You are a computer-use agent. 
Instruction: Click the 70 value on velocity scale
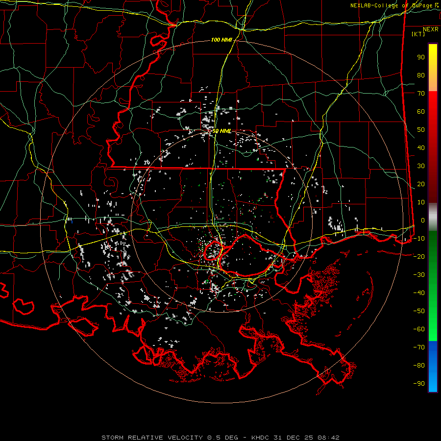pos(421,94)
